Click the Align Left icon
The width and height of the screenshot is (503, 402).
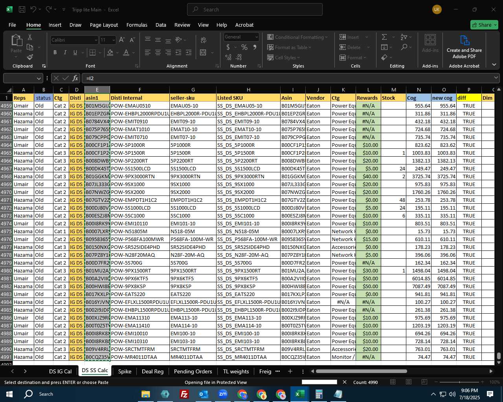pyautogui.click(x=148, y=52)
